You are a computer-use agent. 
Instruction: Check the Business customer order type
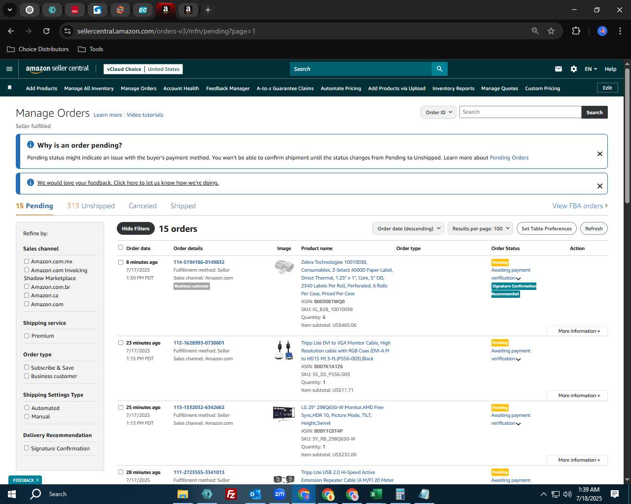(x=27, y=376)
